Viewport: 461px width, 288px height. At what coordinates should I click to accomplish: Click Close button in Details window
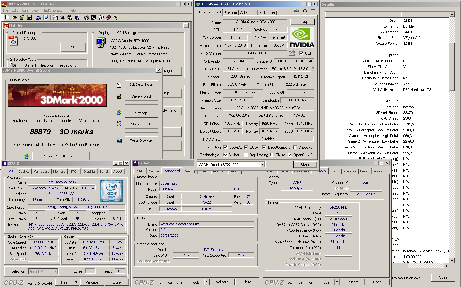click(443, 277)
